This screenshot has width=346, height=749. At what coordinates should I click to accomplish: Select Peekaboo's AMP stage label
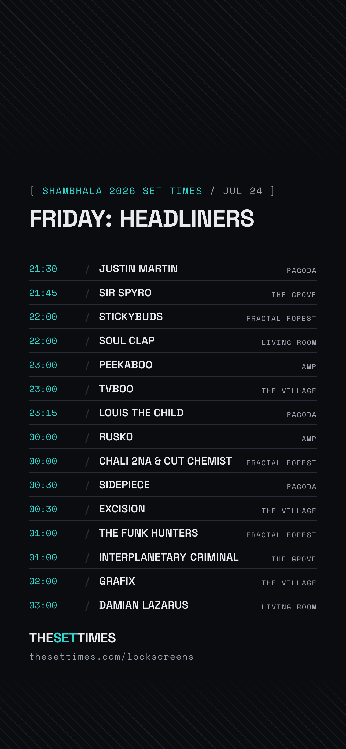tap(309, 367)
